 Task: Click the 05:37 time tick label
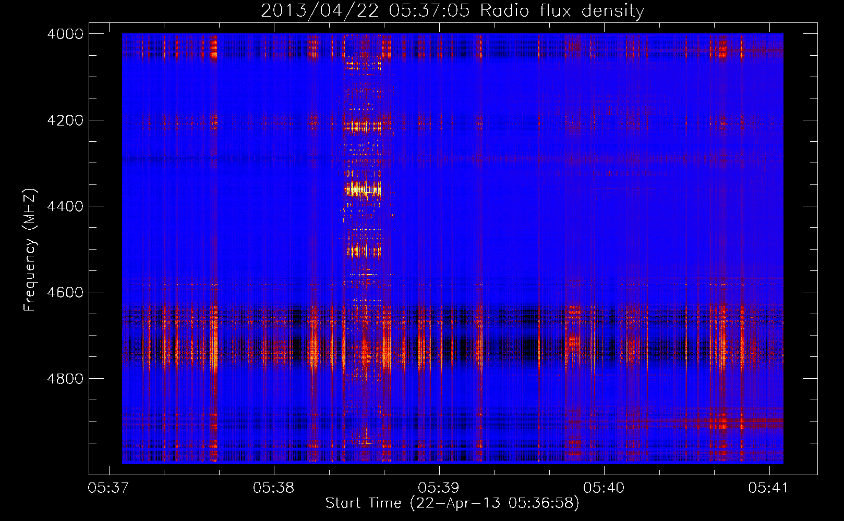108,488
